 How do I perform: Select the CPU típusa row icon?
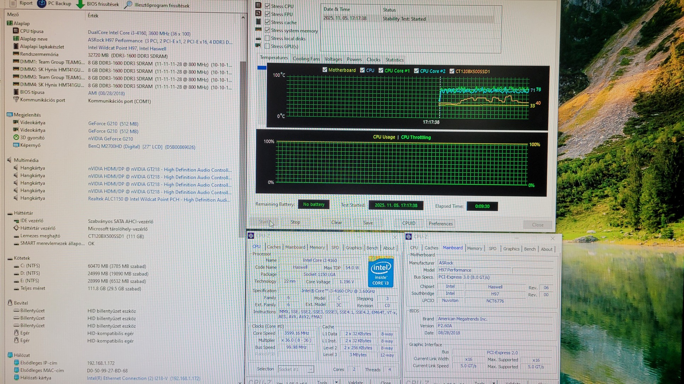pos(16,31)
